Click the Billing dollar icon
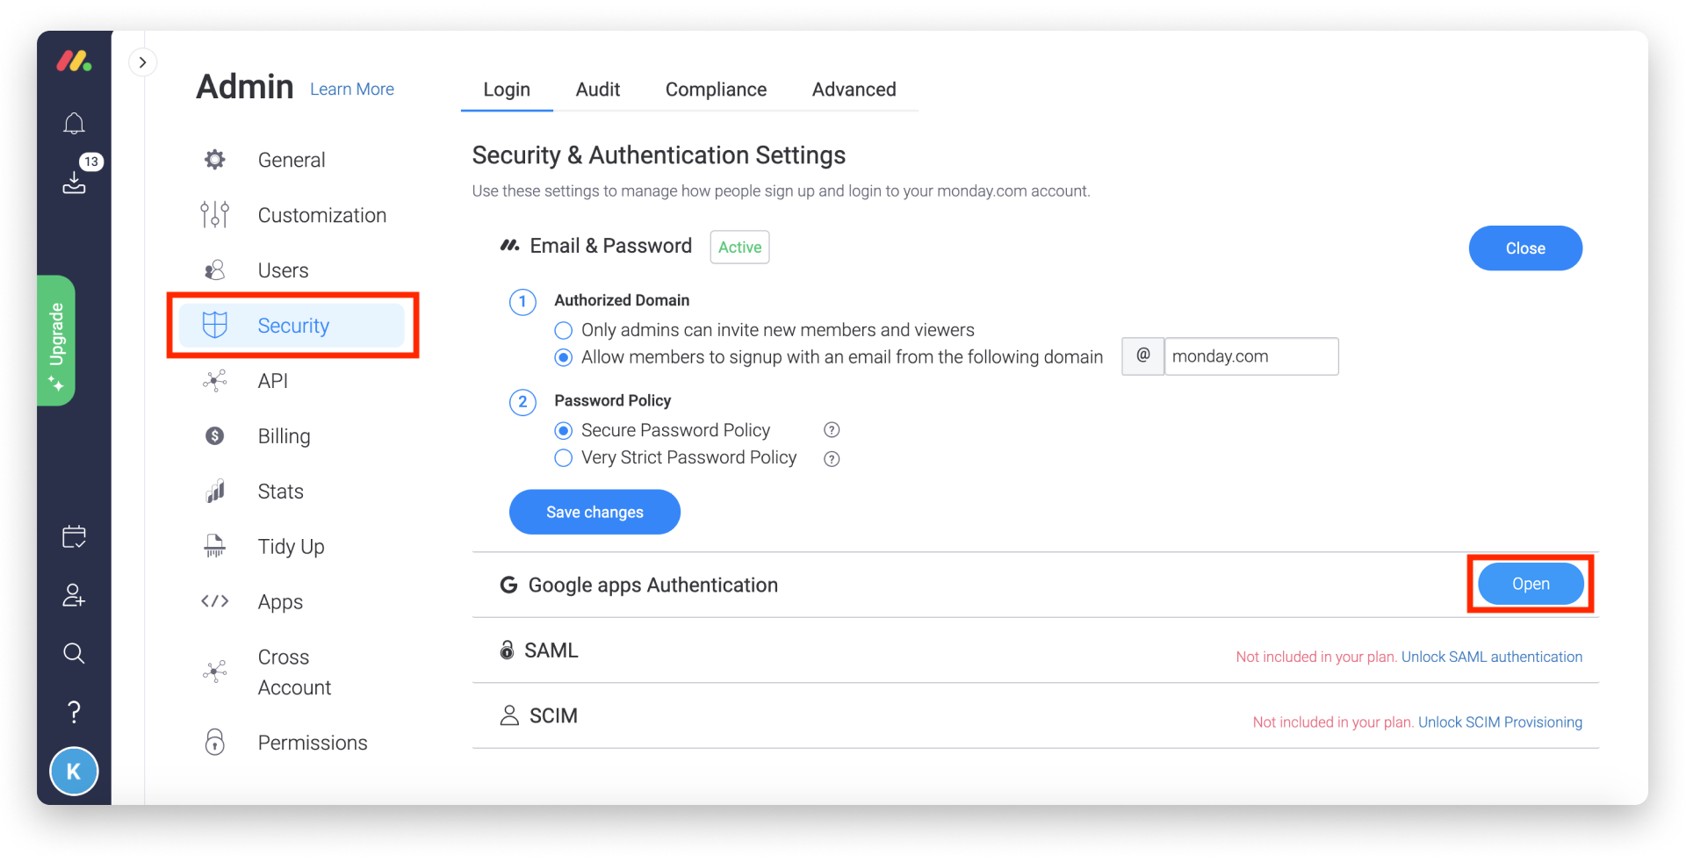1686x862 pixels. [215, 436]
